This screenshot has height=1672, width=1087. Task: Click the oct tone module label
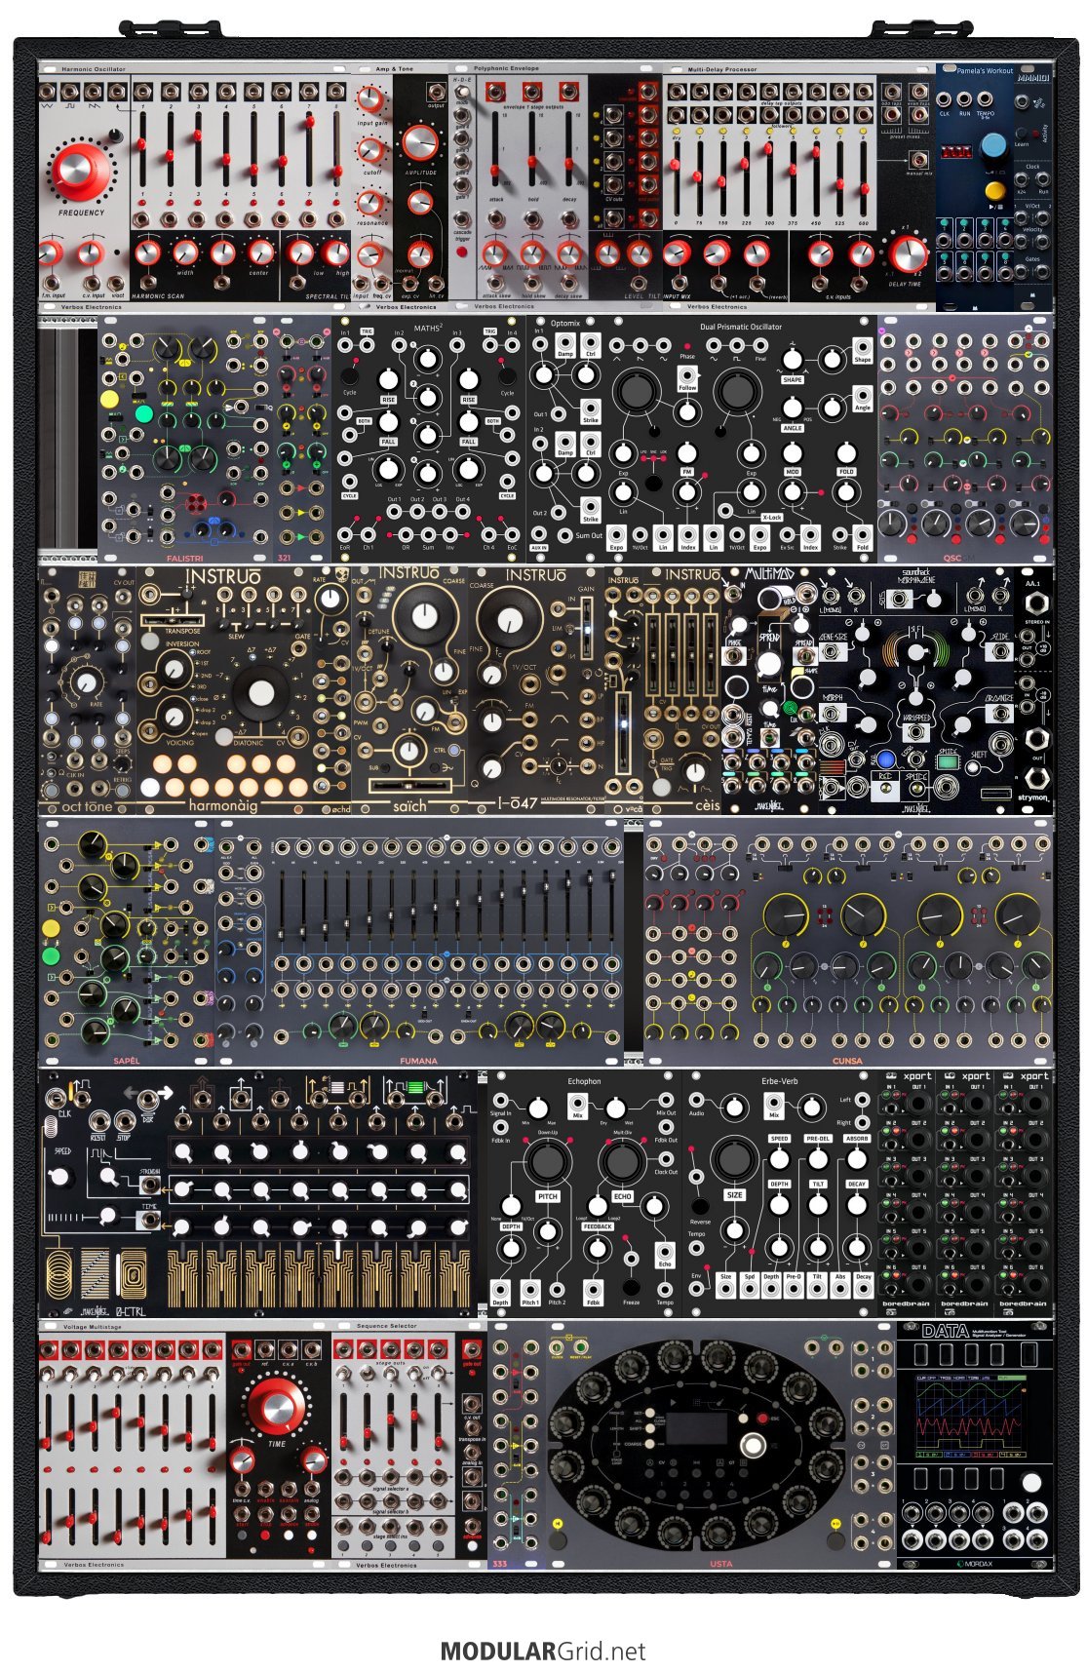click(87, 806)
